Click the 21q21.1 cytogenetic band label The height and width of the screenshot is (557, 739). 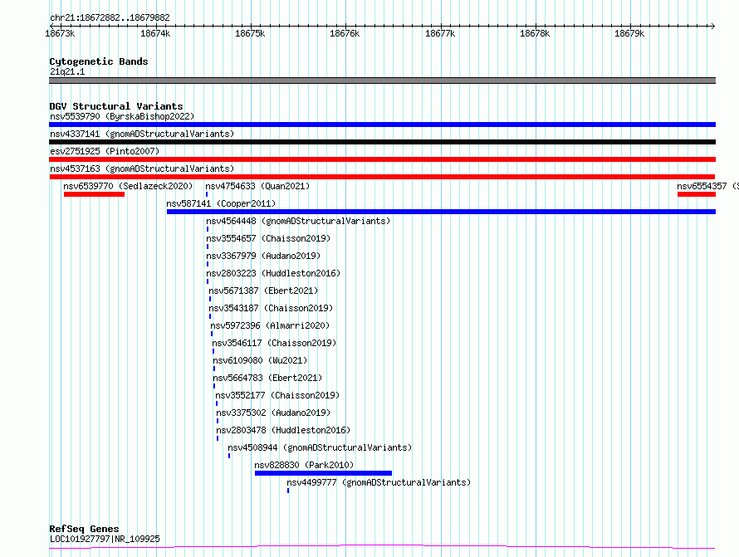click(x=67, y=71)
